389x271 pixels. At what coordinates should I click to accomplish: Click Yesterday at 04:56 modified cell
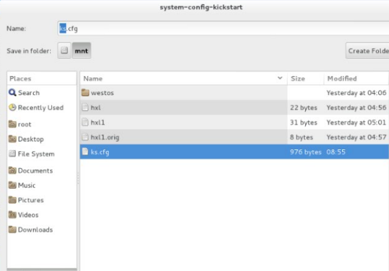[x=356, y=108]
